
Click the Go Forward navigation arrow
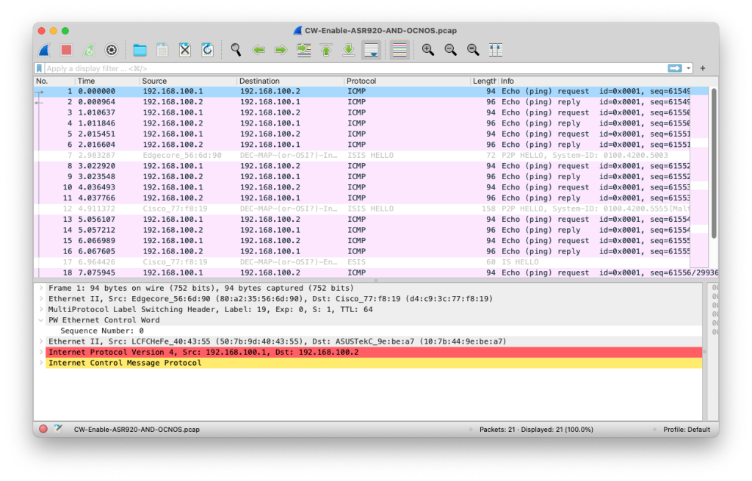tap(281, 50)
